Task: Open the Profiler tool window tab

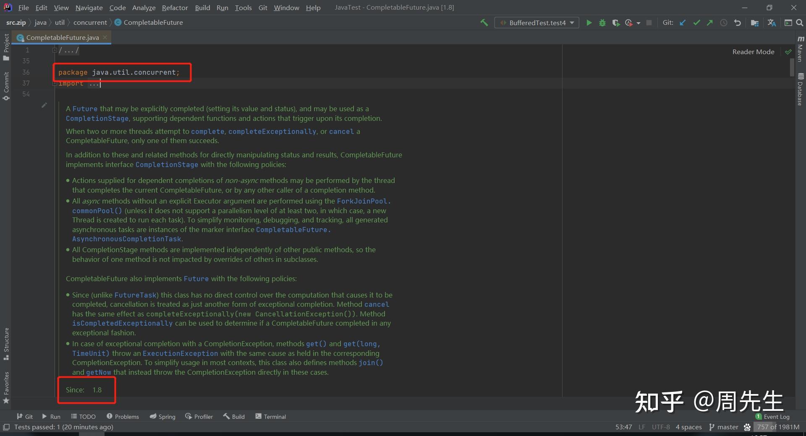Action: (199, 416)
